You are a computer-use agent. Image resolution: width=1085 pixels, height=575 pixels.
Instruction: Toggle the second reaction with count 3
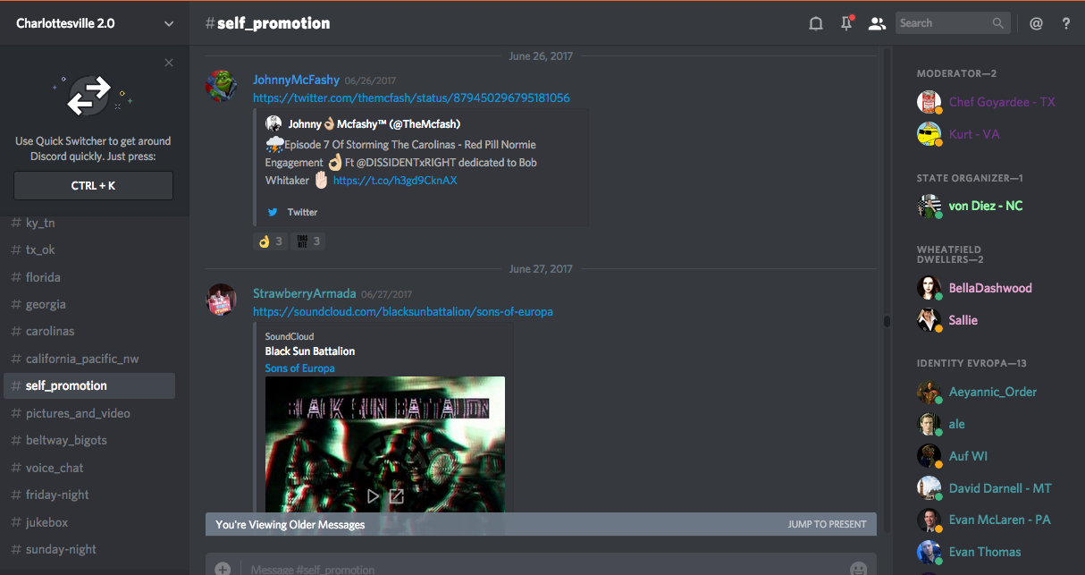pos(308,241)
